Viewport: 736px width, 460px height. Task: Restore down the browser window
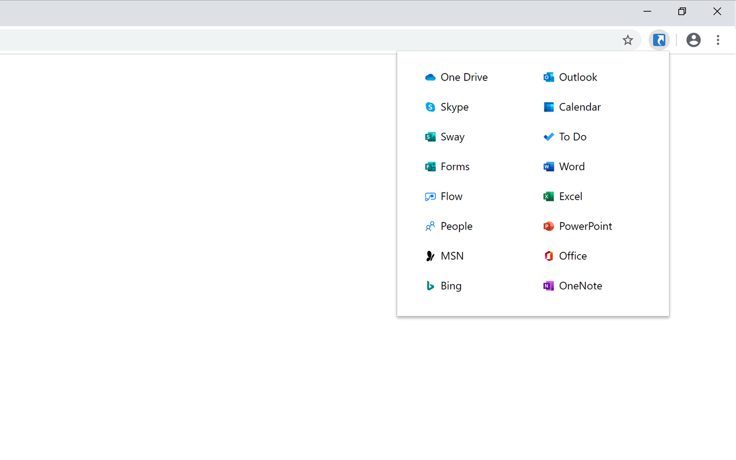click(x=682, y=11)
